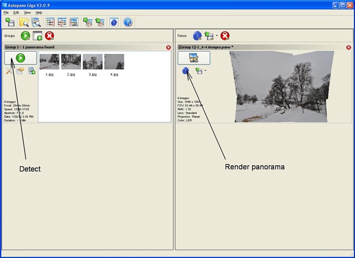Delete all panos with the red X icon
The image size is (355, 258).
[225, 36]
